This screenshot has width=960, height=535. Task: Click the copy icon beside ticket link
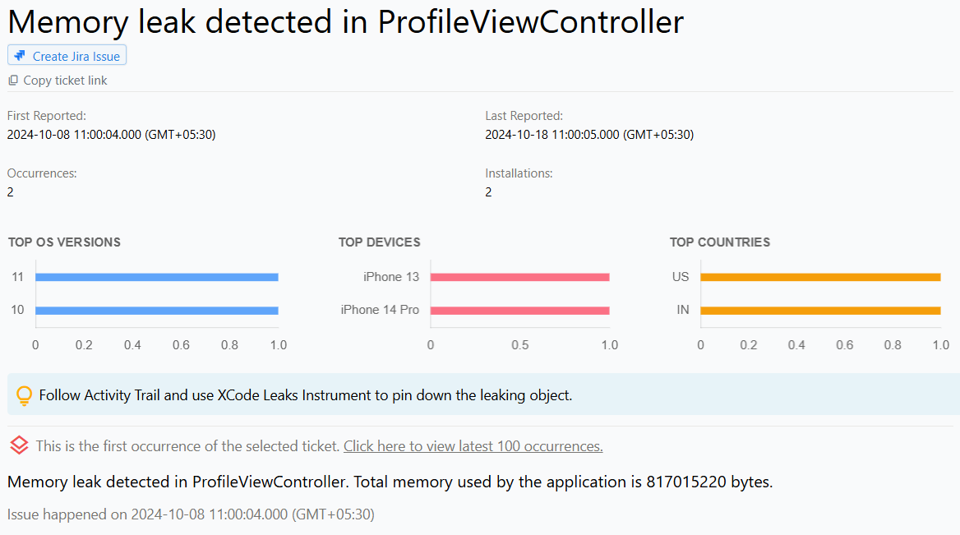(x=12, y=80)
